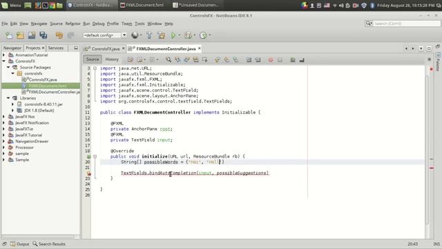Show the open documents list dropdown
The height and width of the screenshot is (249, 442).
coord(421,48)
